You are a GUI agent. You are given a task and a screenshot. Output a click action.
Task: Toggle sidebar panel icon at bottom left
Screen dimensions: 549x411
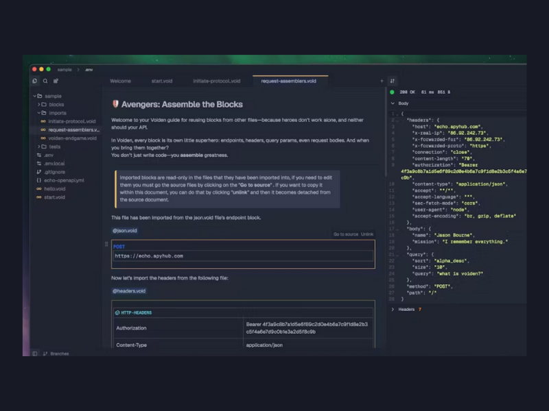coord(35,353)
